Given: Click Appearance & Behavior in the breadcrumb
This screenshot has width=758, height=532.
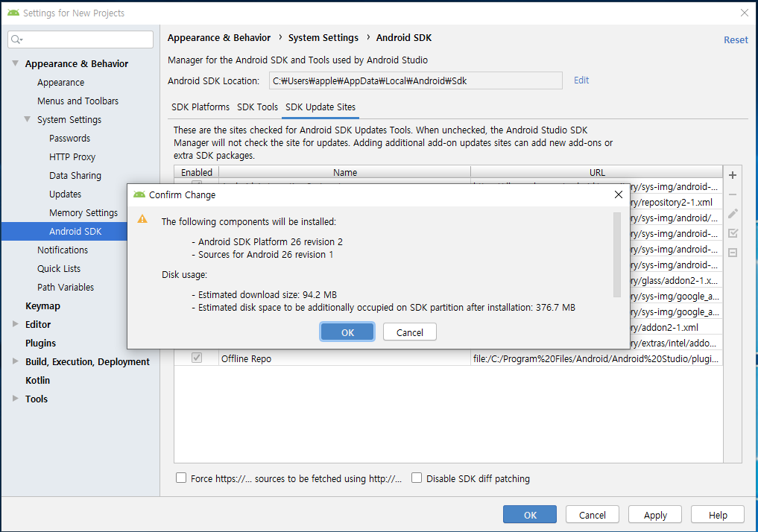Looking at the screenshot, I should pos(219,38).
